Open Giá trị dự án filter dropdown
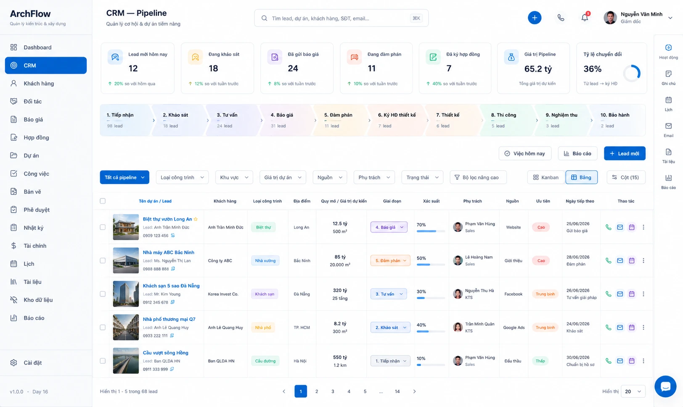Viewport: 683px width, 407px height. coord(283,177)
